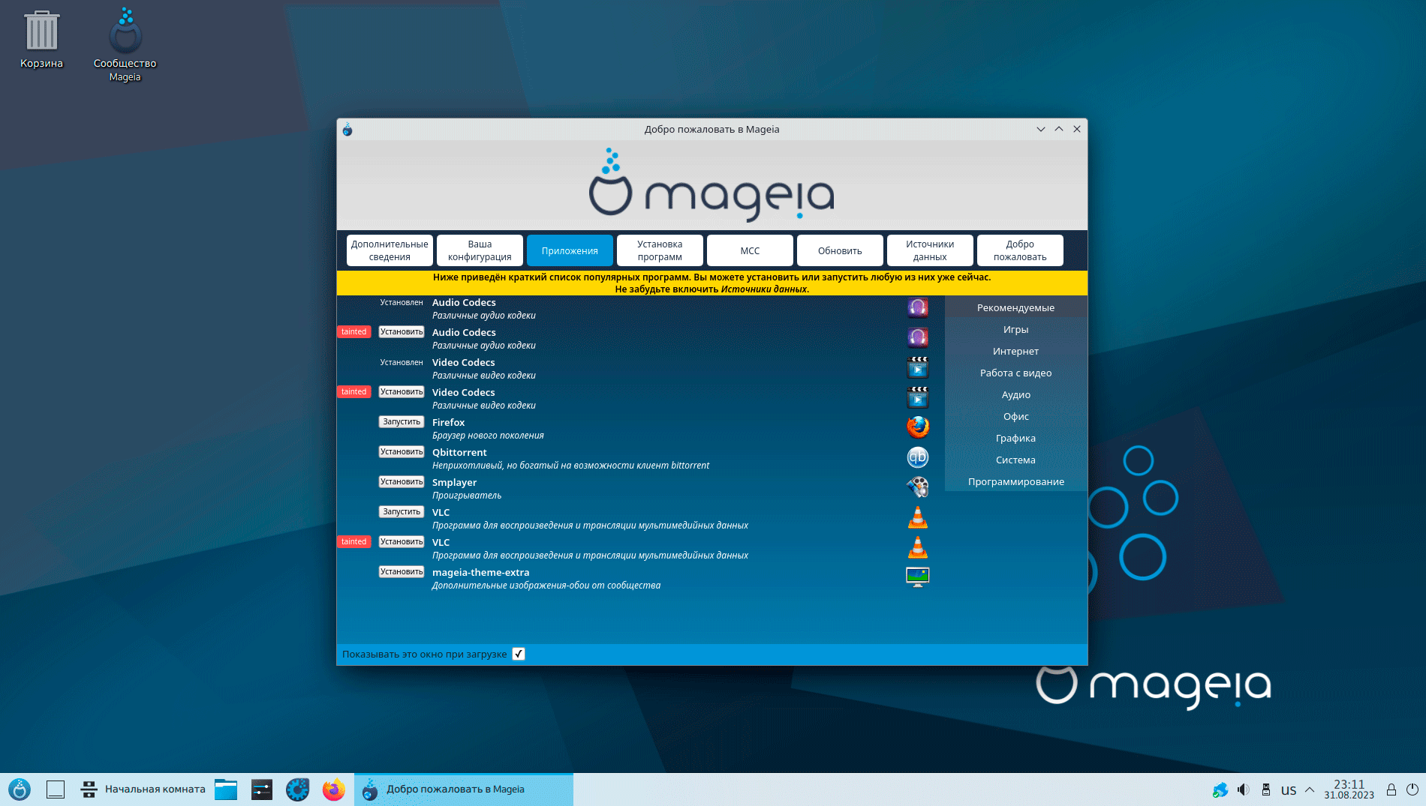1426x806 pixels.
Task: Click the Mageia cauldron icon in window titlebar
Action: [347, 129]
